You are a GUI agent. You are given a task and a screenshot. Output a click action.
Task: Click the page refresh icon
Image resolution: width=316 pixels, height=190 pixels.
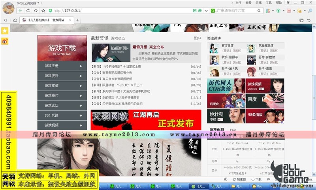click(x=28, y=10)
